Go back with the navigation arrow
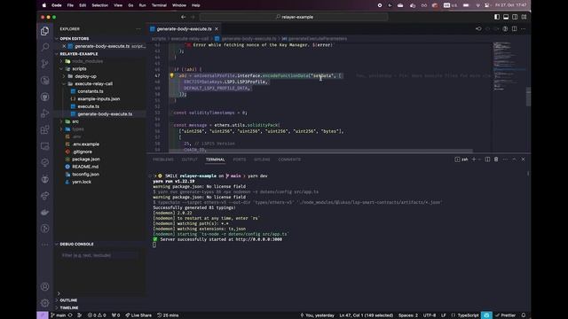The width and height of the screenshot is (568, 319). click(184, 17)
